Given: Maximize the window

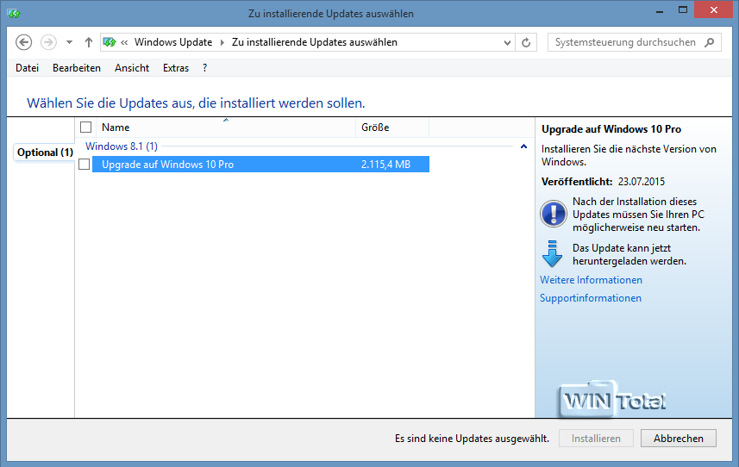Looking at the screenshot, I should (x=683, y=9).
